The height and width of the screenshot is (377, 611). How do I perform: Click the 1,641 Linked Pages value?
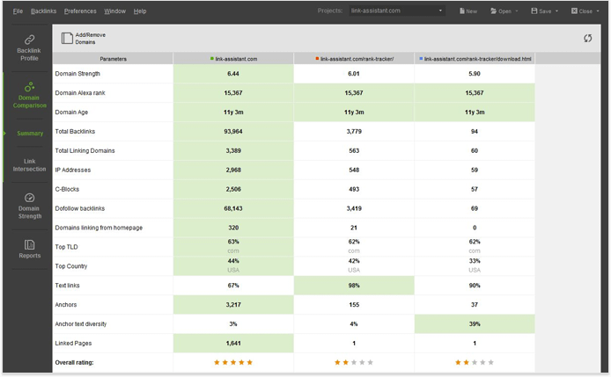(233, 343)
